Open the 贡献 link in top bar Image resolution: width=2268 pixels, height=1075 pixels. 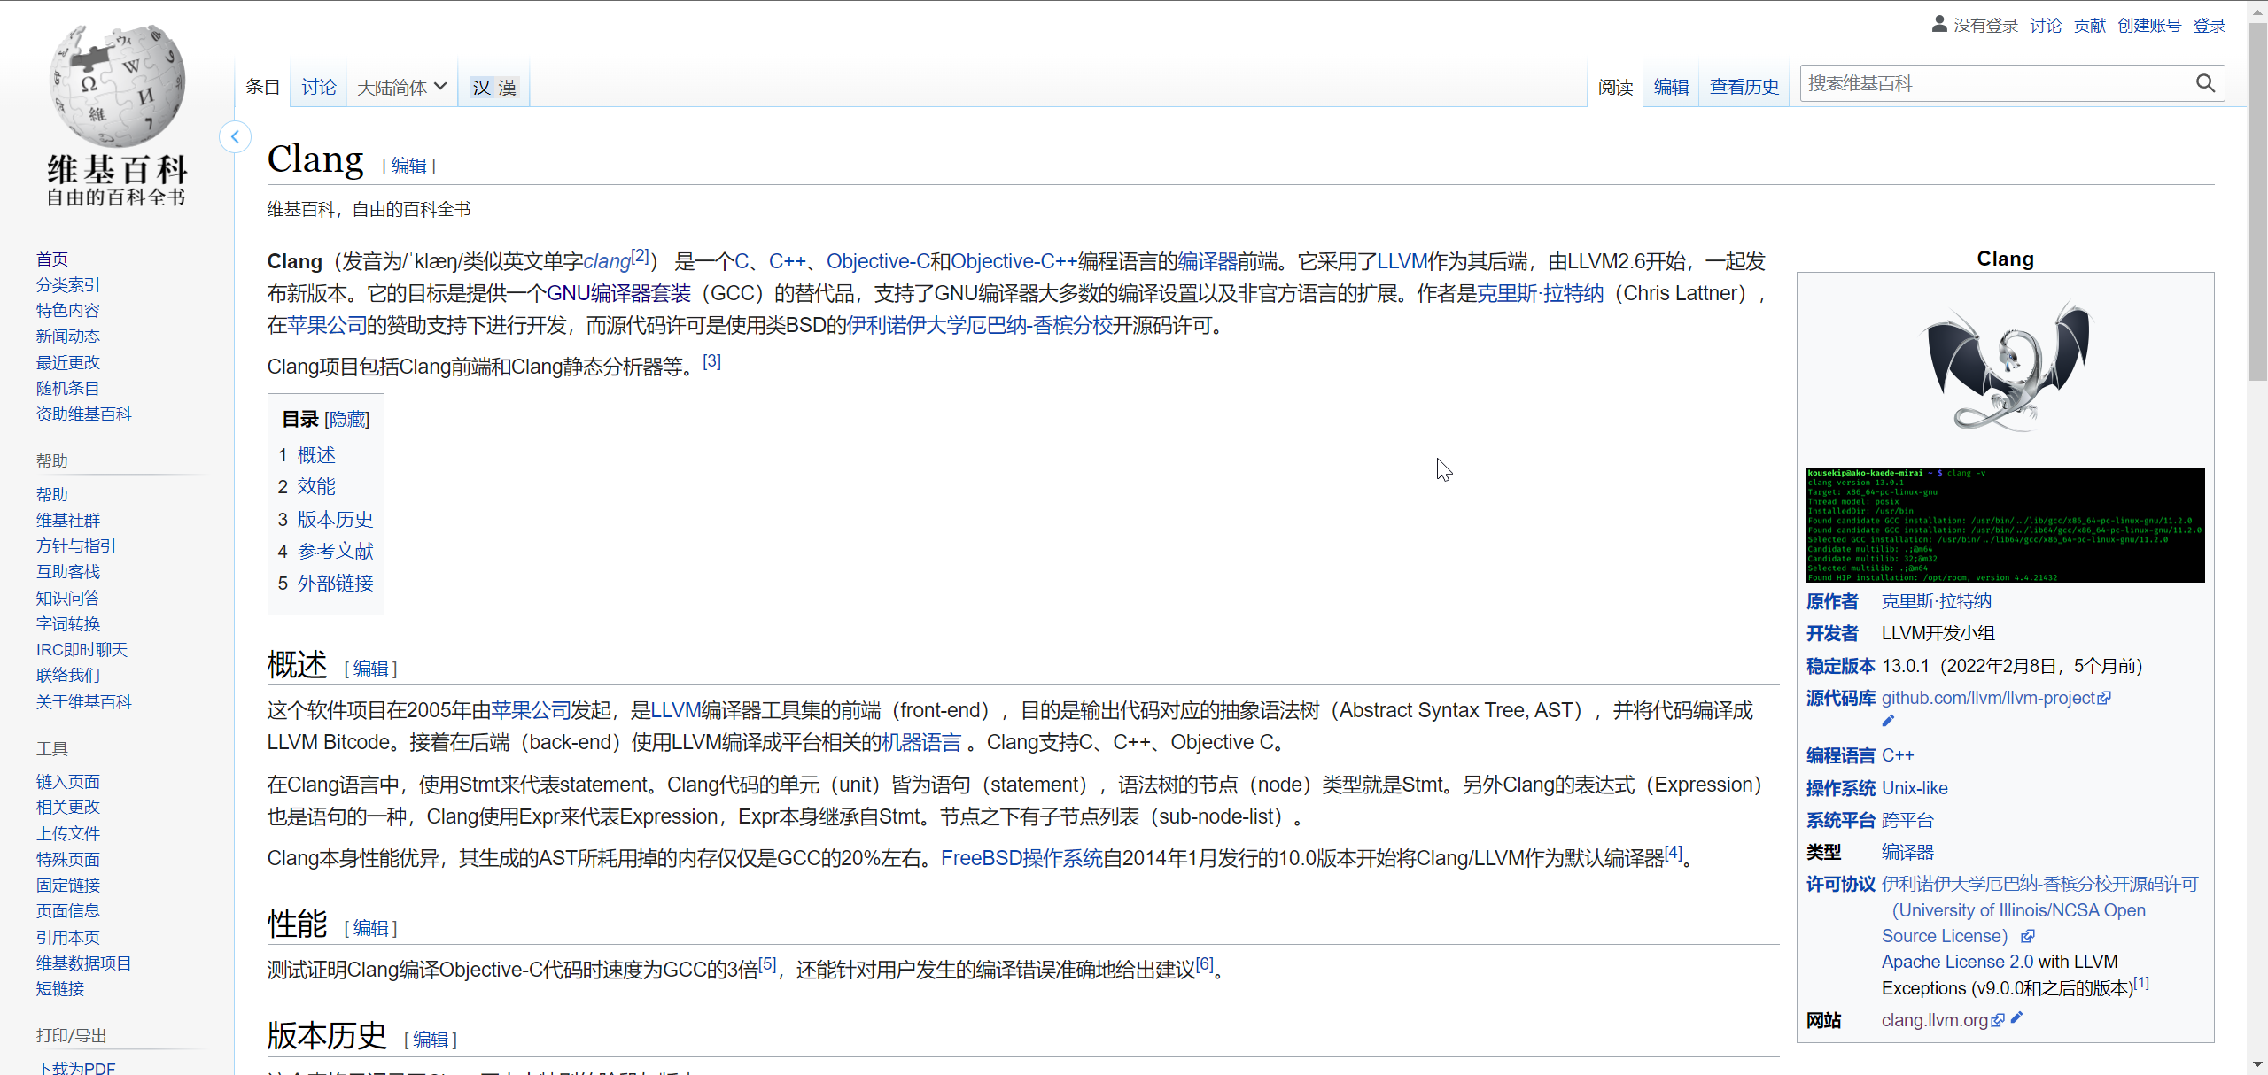tap(2089, 26)
